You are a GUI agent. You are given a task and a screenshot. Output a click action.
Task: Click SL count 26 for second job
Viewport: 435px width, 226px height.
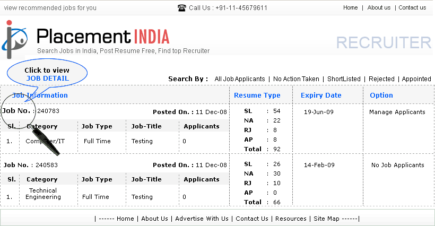(276, 164)
